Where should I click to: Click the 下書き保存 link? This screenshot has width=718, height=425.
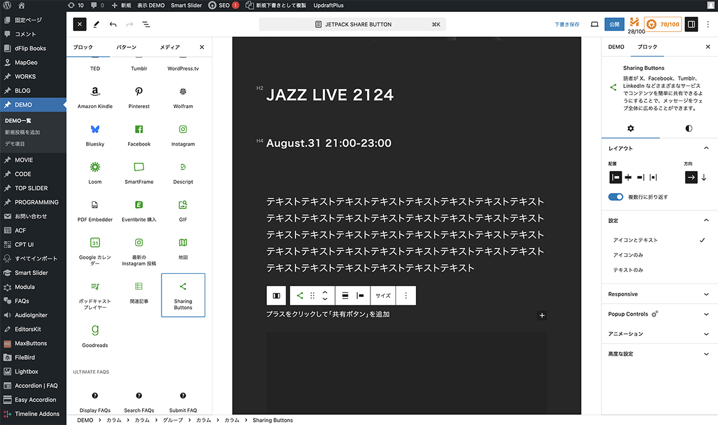pos(566,25)
